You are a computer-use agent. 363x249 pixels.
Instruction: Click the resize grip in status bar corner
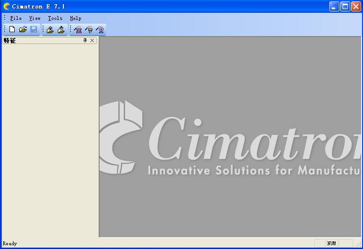click(x=359, y=244)
